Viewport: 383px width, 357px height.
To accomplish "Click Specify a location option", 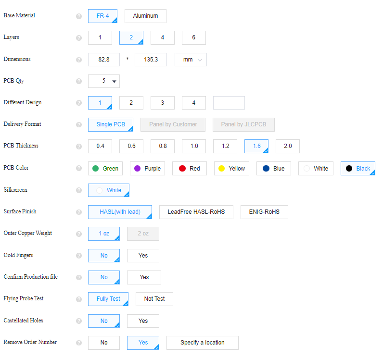I will (203, 343).
